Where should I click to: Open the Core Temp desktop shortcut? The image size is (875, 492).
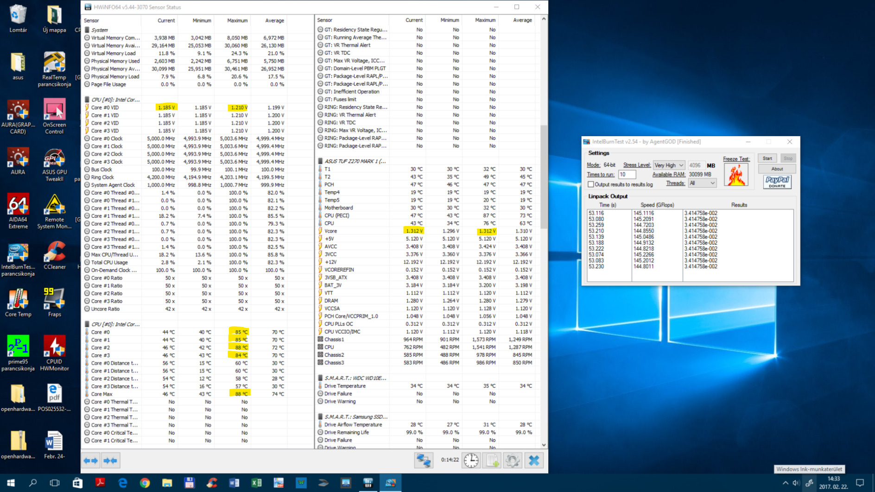click(18, 303)
